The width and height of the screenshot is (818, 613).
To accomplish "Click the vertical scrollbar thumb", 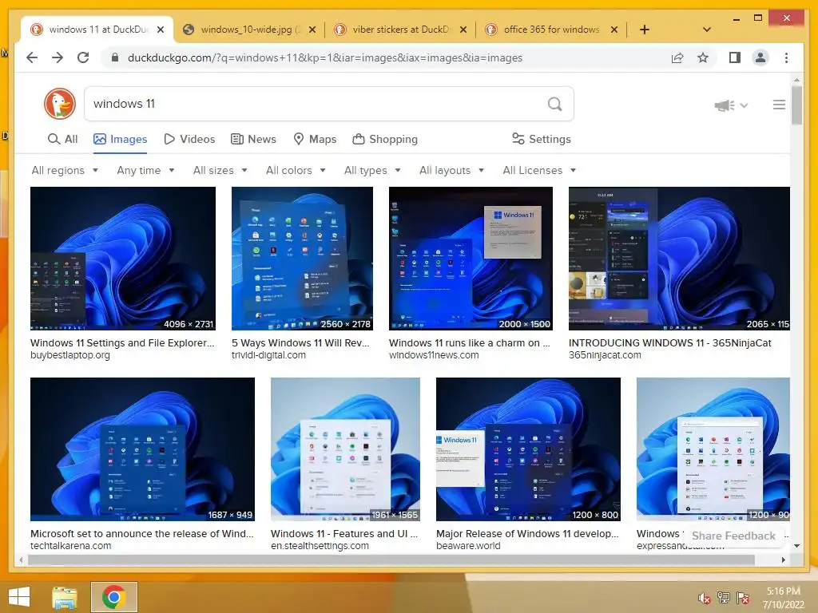I will click(796, 106).
